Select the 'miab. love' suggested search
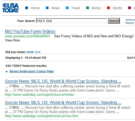This screenshot has height=121, width=135. tap(33, 52)
